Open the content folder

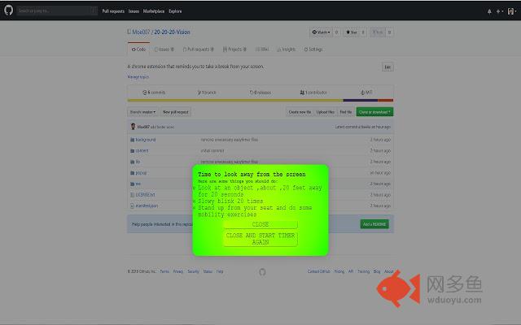click(142, 150)
